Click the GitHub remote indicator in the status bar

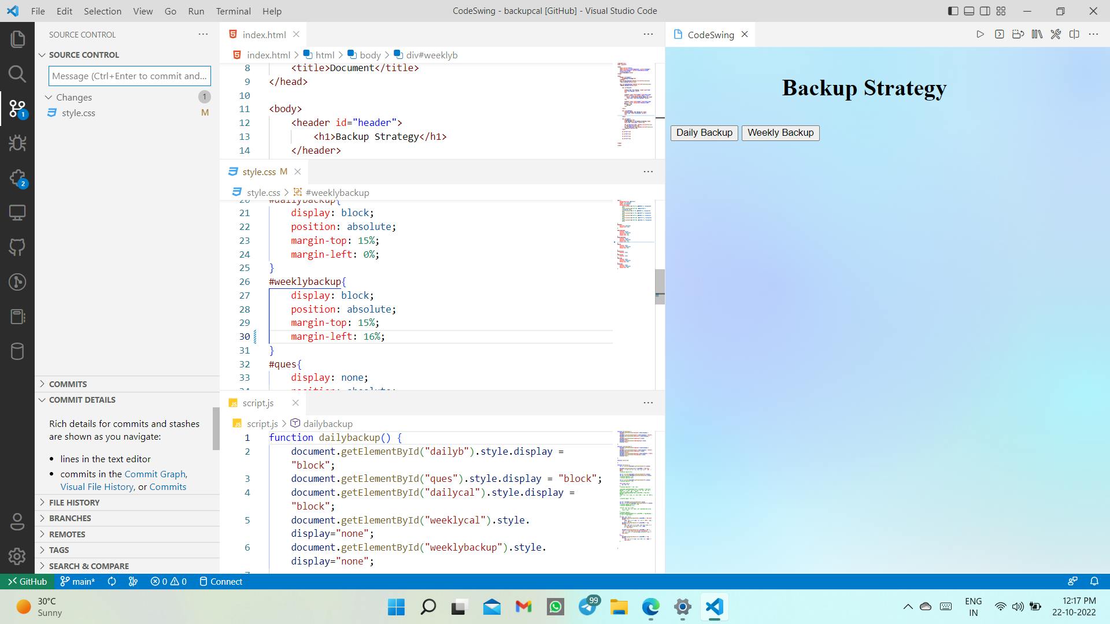click(27, 582)
